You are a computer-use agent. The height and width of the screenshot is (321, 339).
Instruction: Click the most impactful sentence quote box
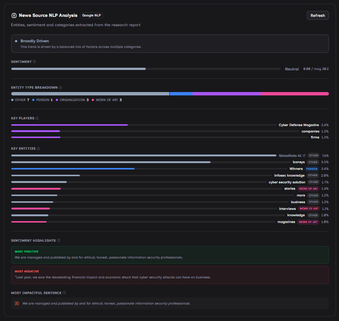coord(170,303)
